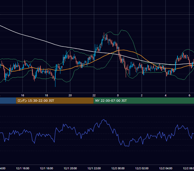The image size is (194, 171).
Task: Click the '16' time axis label
Action: (x=23, y=95)
